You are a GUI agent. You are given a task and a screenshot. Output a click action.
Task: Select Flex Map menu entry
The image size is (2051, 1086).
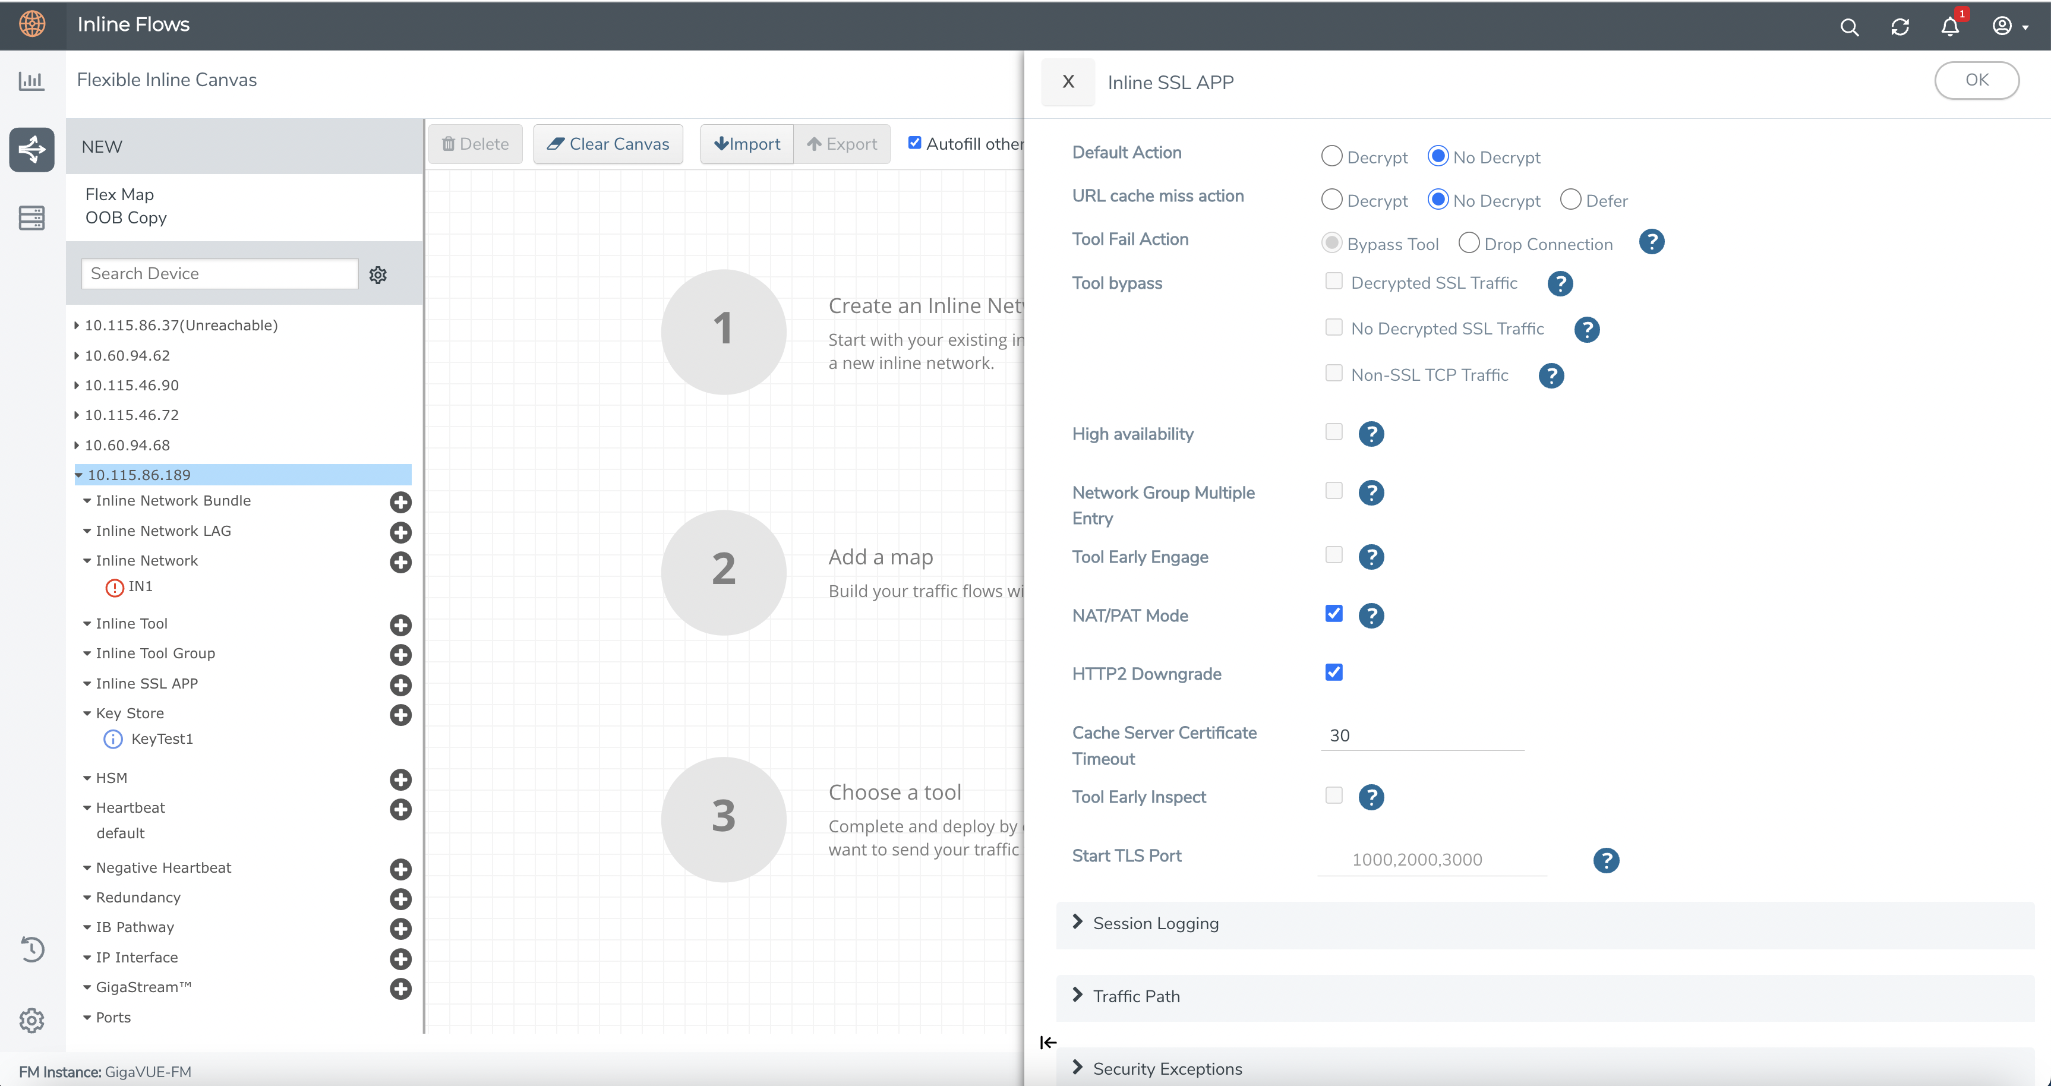[x=119, y=194]
